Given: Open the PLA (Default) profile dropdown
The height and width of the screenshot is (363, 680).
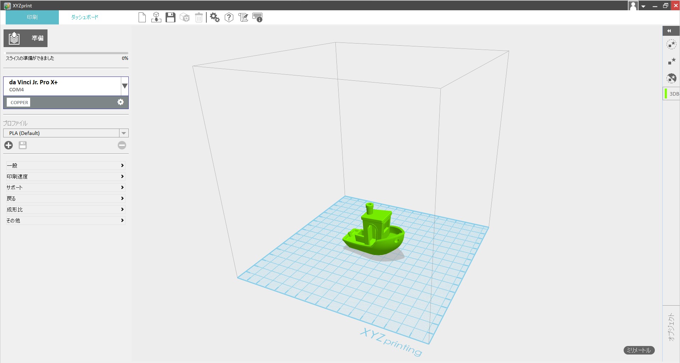Looking at the screenshot, I should pyautogui.click(x=124, y=133).
